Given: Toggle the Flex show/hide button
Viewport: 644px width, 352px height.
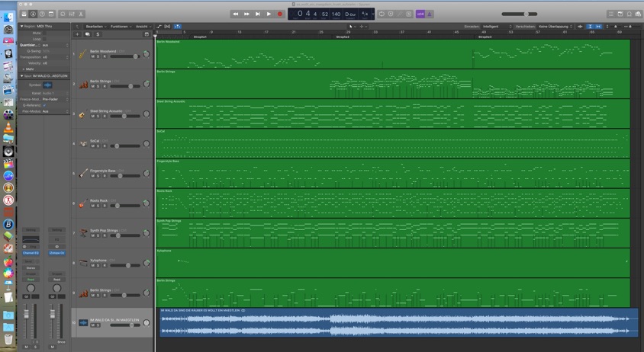Looking at the screenshot, I should point(168,26).
